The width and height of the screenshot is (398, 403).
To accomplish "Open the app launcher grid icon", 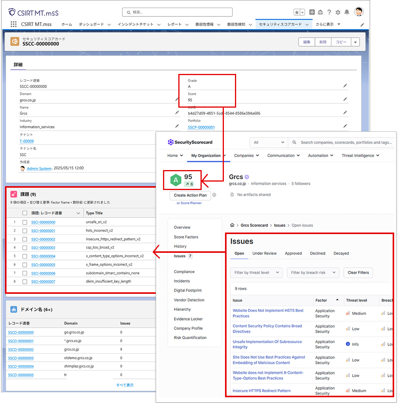I will pos(14,24).
